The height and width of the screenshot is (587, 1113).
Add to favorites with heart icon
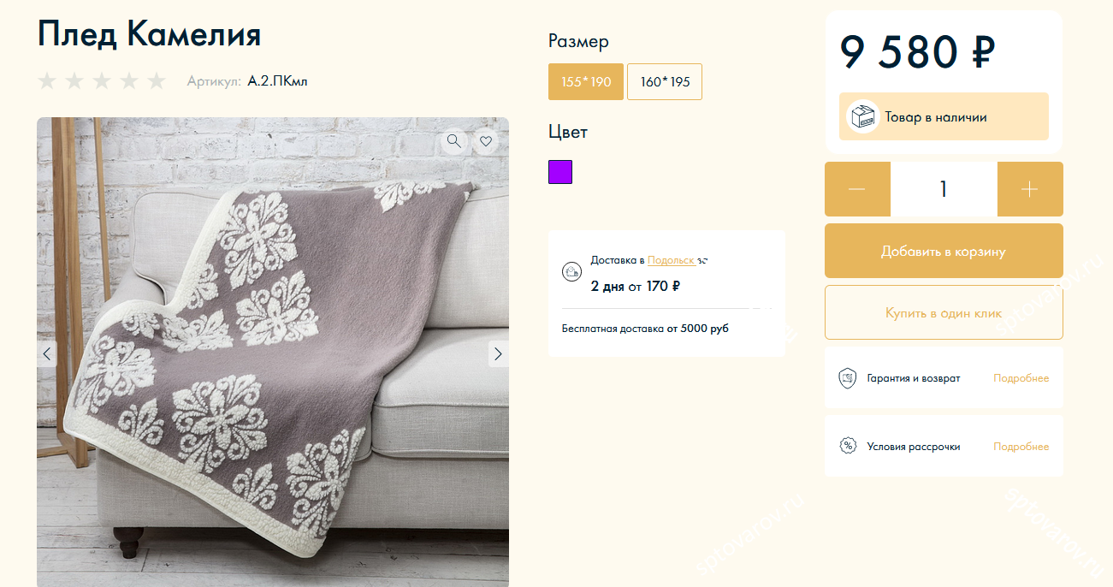[x=486, y=141]
